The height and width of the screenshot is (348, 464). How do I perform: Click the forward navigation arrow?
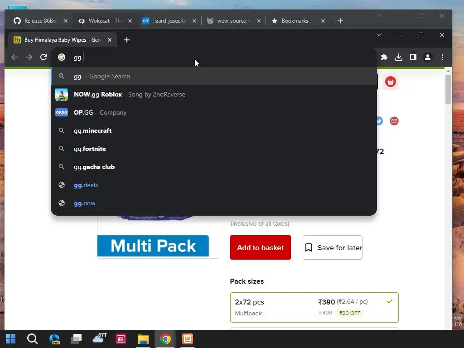[x=29, y=57]
